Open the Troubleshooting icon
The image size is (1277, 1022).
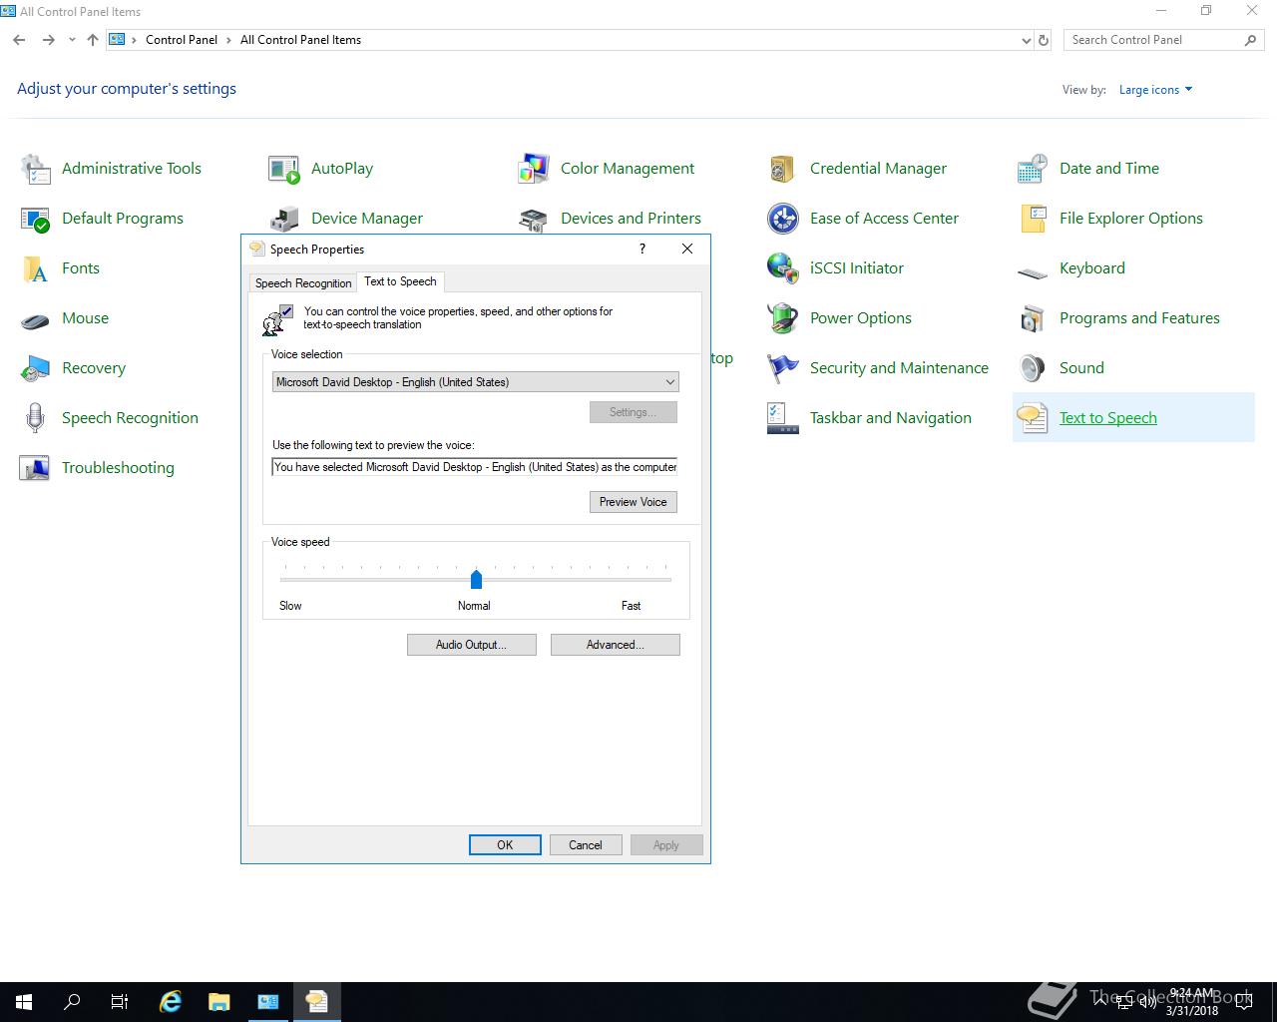point(35,468)
